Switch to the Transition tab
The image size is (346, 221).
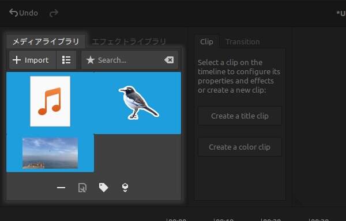(x=243, y=41)
